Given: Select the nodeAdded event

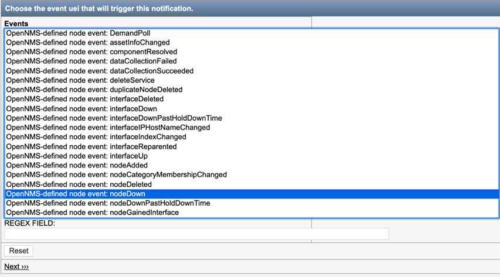Looking at the screenshot, I should (252, 165).
